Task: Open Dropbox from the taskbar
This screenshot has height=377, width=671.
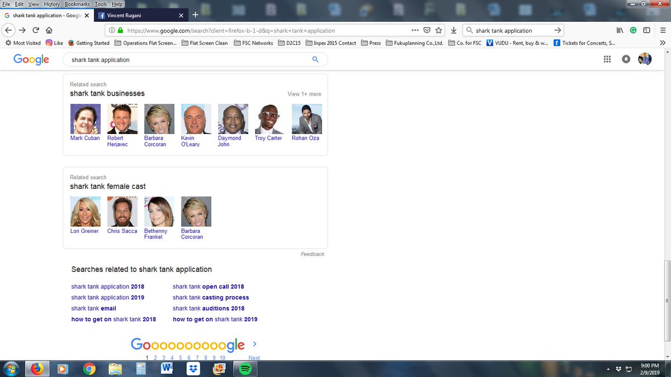Action: (193, 369)
